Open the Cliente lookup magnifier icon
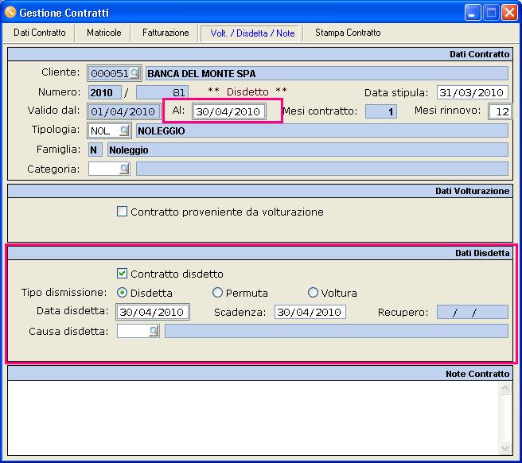Screen dimensions: 522x463 pyautogui.click(x=134, y=73)
